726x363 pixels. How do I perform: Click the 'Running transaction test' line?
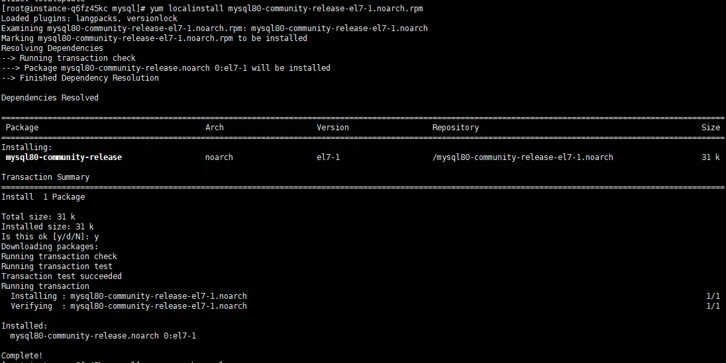pos(57,266)
